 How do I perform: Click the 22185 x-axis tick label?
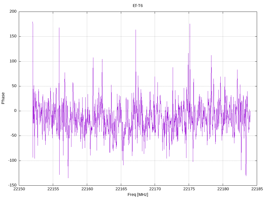click(257, 189)
